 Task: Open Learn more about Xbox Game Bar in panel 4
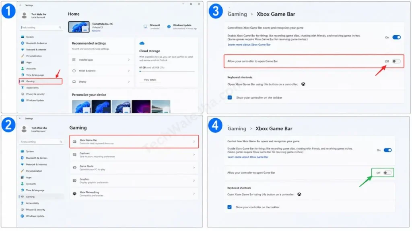(248, 157)
